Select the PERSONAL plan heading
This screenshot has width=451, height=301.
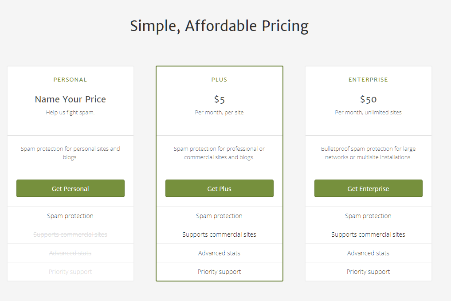(x=70, y=80)
